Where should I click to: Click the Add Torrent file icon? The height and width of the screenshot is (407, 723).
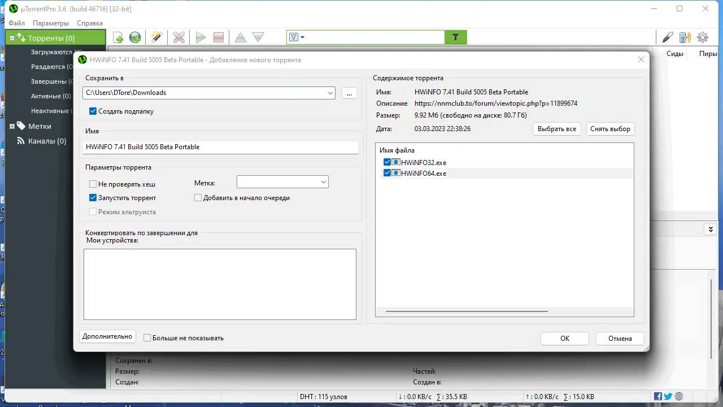[118, 37]
